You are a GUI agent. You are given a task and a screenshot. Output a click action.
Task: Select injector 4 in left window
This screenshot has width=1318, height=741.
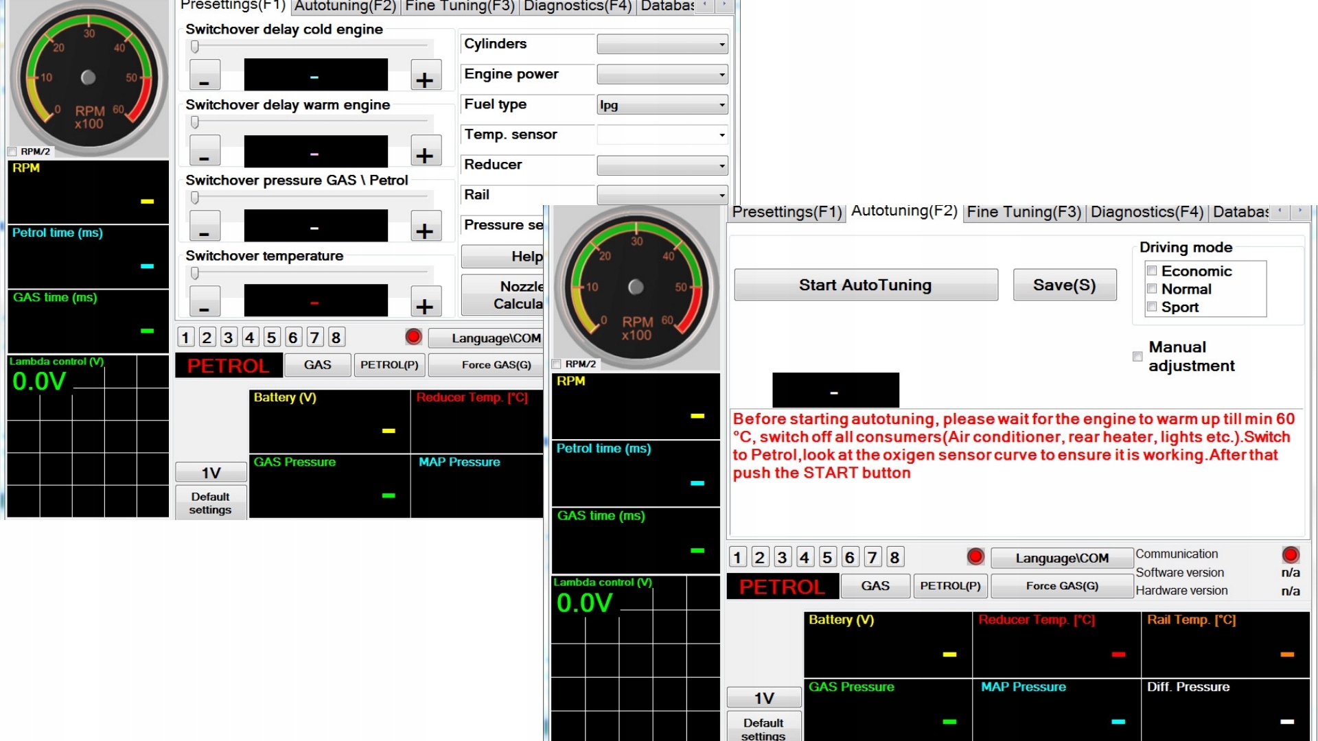pyautogui.click(x=250, y=338)
